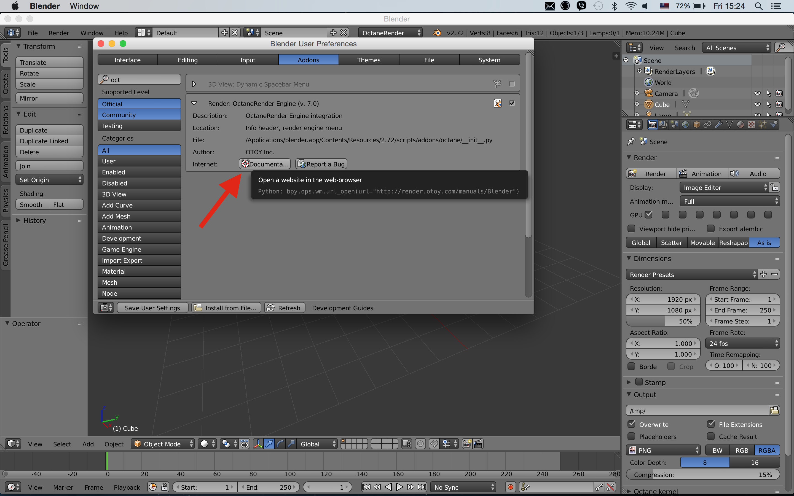The image size is (794, 496).
Task: Click the Report a Bug button
Action: pos(321,164)
